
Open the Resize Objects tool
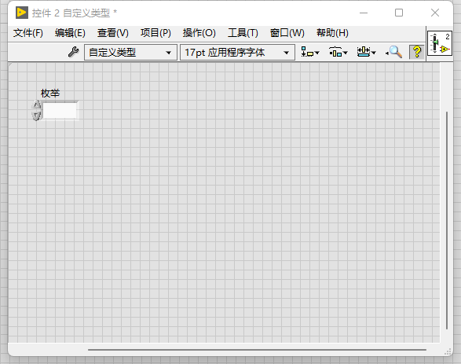366,52
